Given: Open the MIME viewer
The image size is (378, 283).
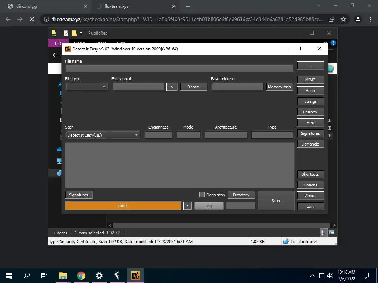Looking at the screenshot, I should (310, 80).
